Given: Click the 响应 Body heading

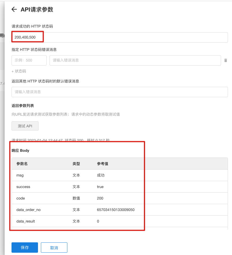Looking at the screenshot, I should point(20,151).
